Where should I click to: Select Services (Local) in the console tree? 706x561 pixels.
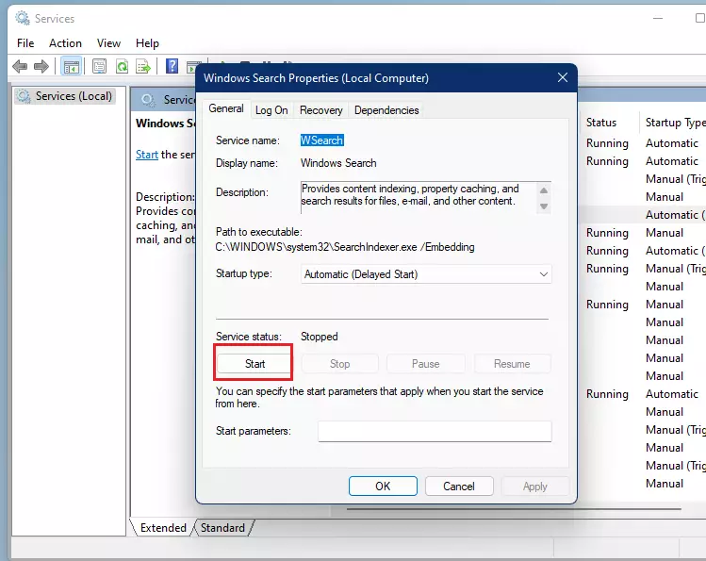pos(65,96)
